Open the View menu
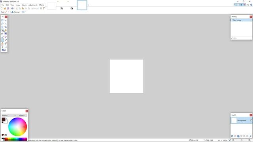Image resolution: width=253 pixels, height=142 pixels. point(12,5)
